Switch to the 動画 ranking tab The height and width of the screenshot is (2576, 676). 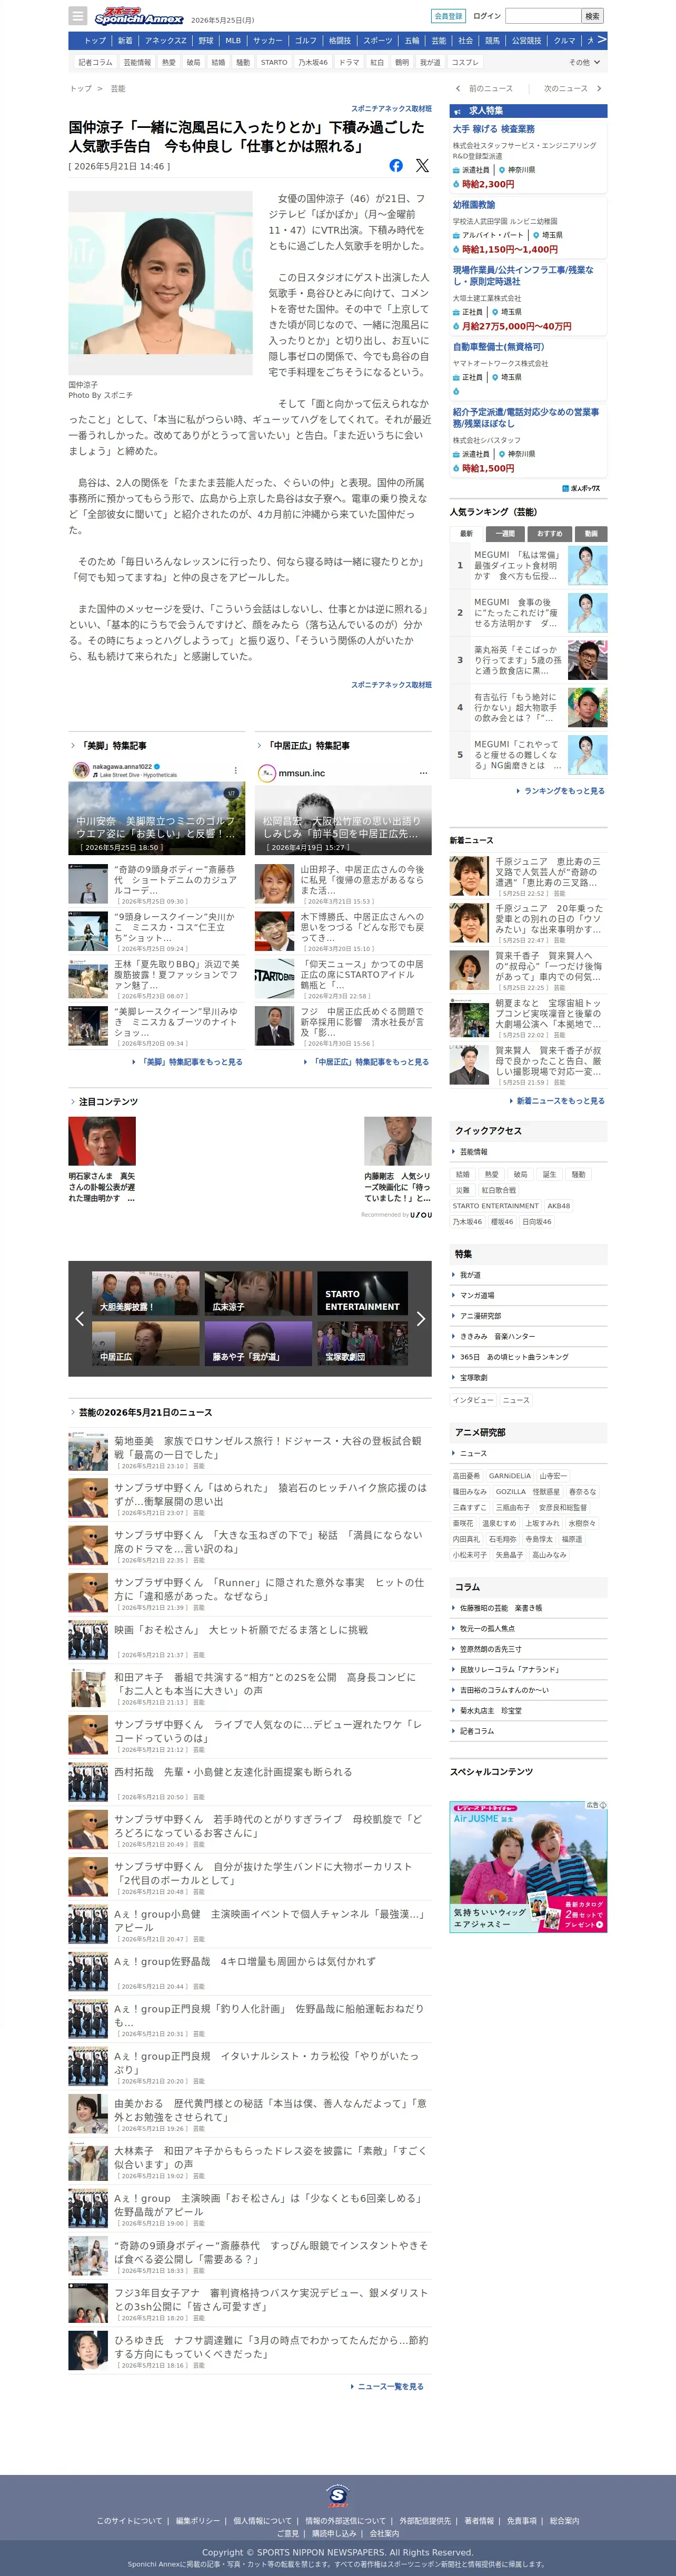[591, 534]
